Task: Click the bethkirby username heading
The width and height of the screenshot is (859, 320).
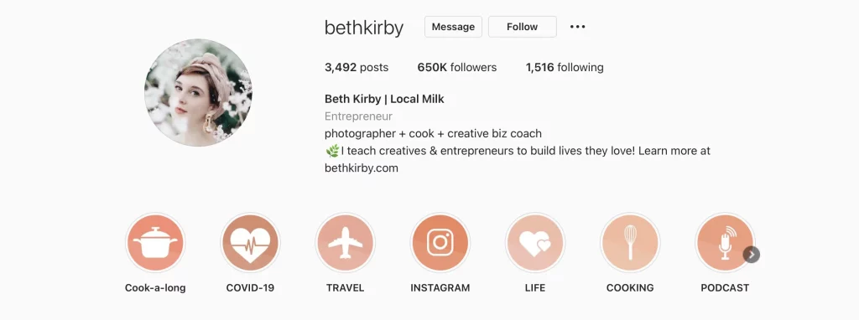Action: [364, 28]
